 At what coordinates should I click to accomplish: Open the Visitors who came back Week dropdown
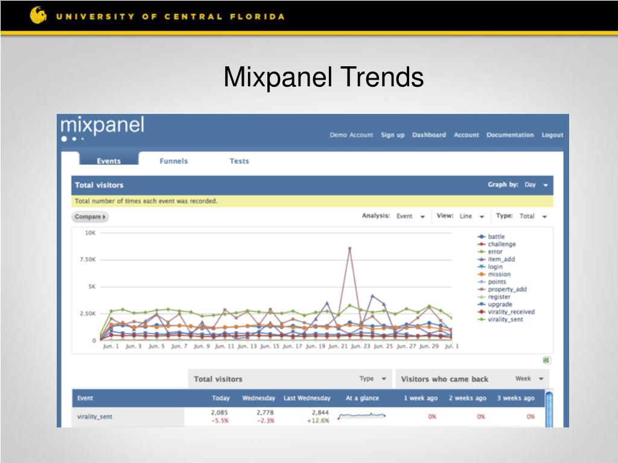[529, 379]
